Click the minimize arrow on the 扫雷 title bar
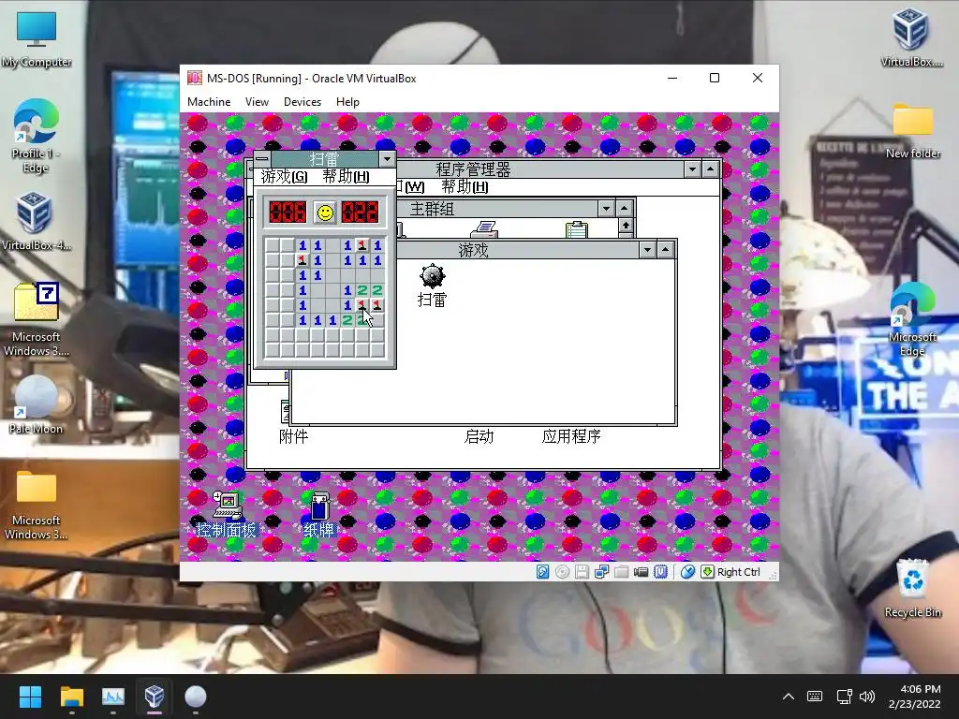The image size is (959, 719). pos(387,159)
